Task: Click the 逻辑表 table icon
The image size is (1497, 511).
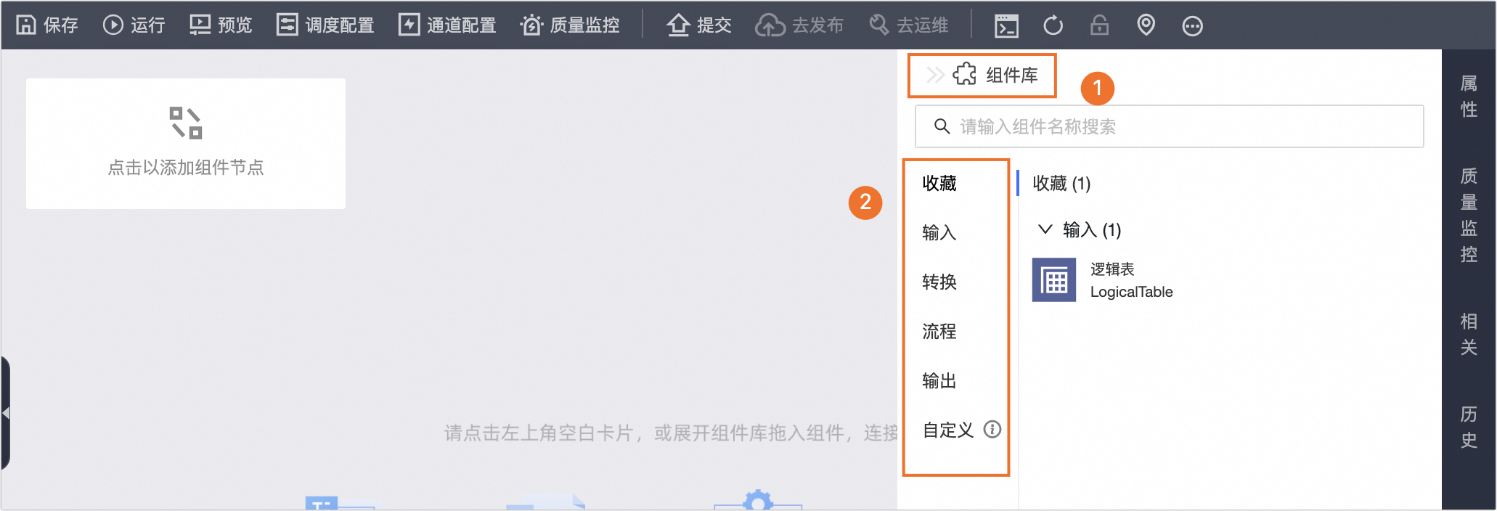Action: (1054, 279)
